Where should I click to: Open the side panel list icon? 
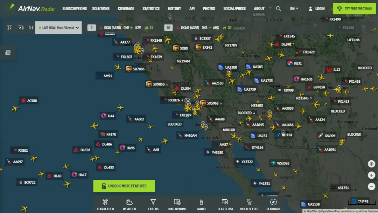point(8,53)
